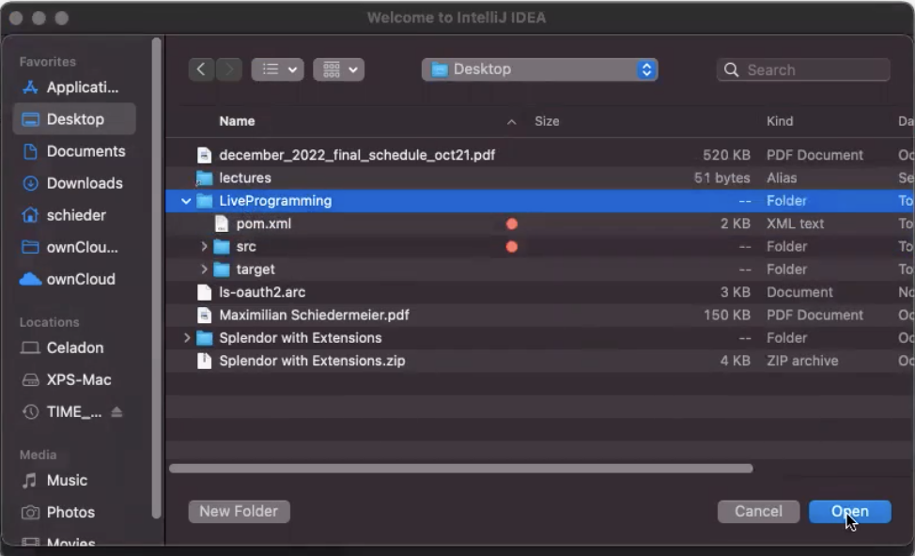Select the LiveProgramming folder row
The height and width of the screenshot is (556, 915).
tap(540, 201)
